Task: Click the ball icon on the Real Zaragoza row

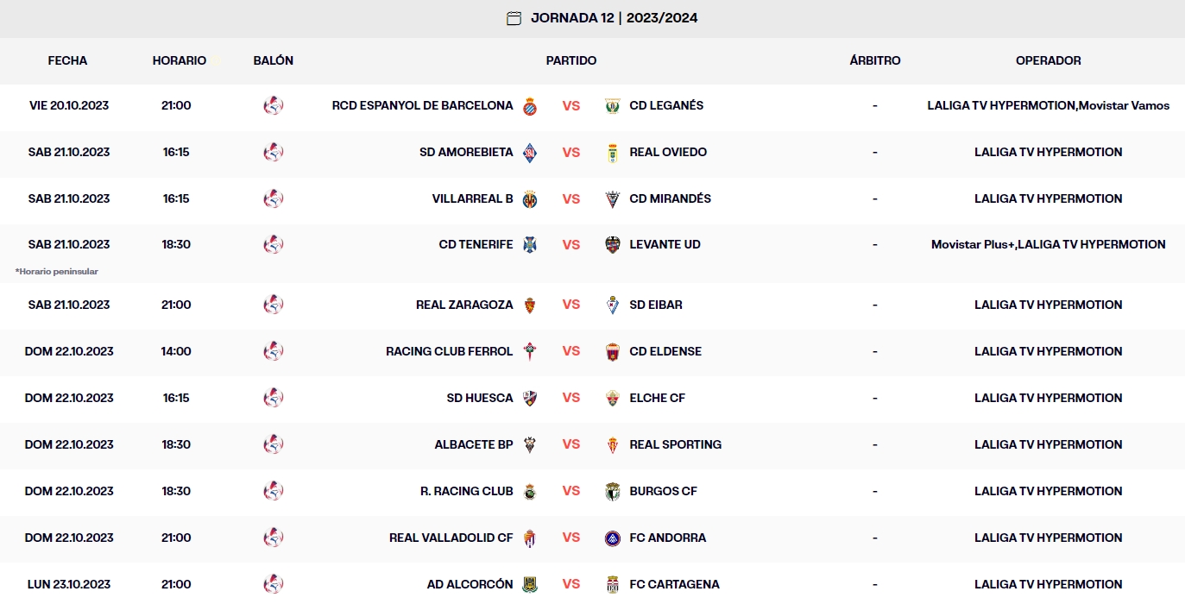Action: tap(273, 305)
